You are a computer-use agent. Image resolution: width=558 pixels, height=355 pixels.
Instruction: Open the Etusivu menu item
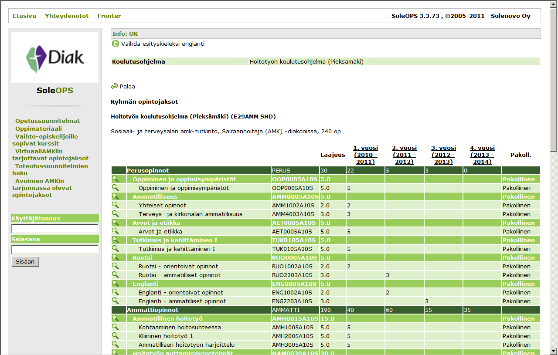tap(24, 16)
